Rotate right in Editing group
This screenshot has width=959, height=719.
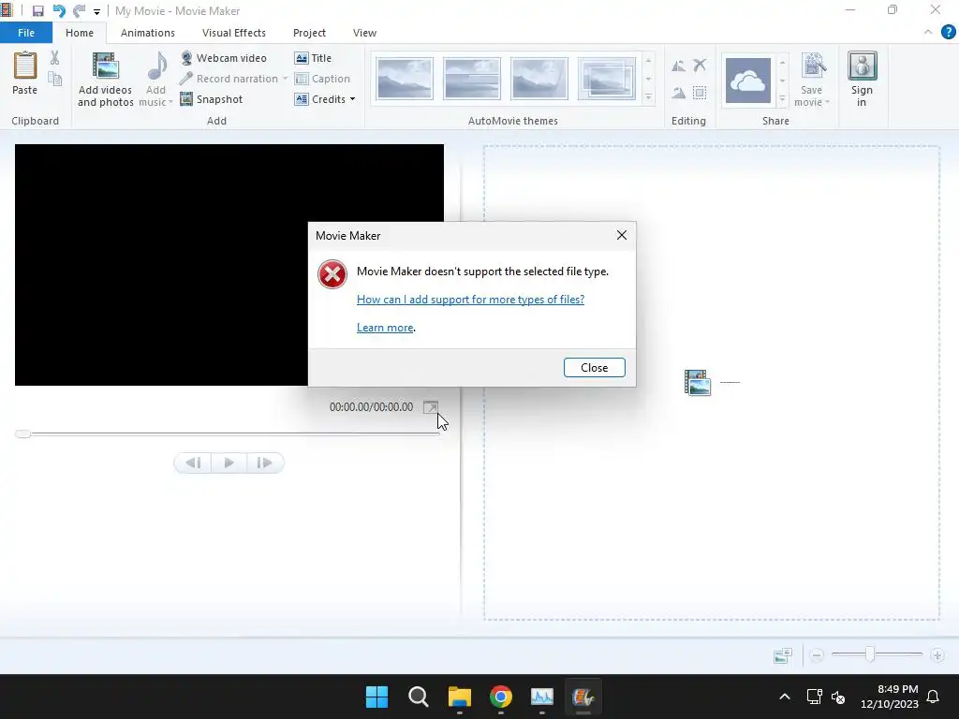pyautogui.click(x=678, y=93)
